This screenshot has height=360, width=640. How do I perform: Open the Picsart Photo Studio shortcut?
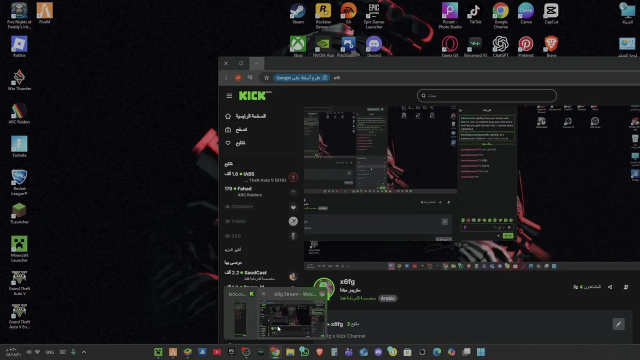pyautogui.click(x=450, y=16)
